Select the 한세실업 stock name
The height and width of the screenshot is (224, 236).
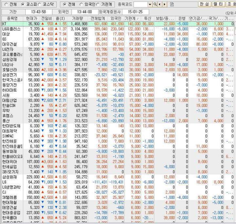tap(10, 167)
